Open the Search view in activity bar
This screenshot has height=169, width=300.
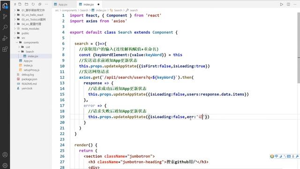5,27
